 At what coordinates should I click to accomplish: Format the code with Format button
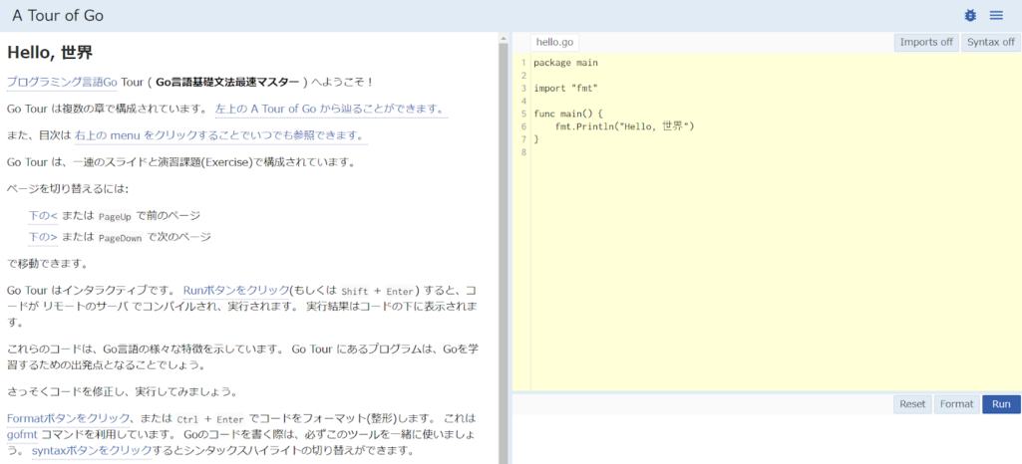click(957, 404)
